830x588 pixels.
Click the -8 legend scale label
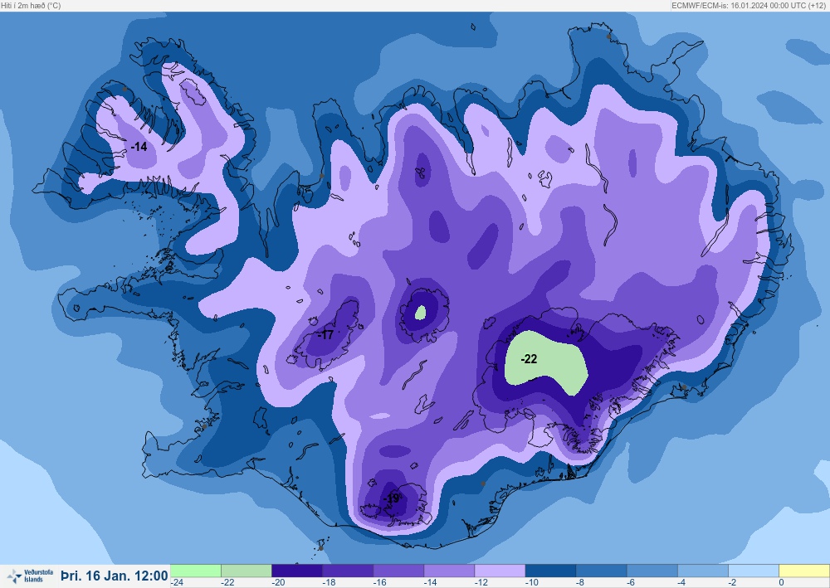coord(581,583)
